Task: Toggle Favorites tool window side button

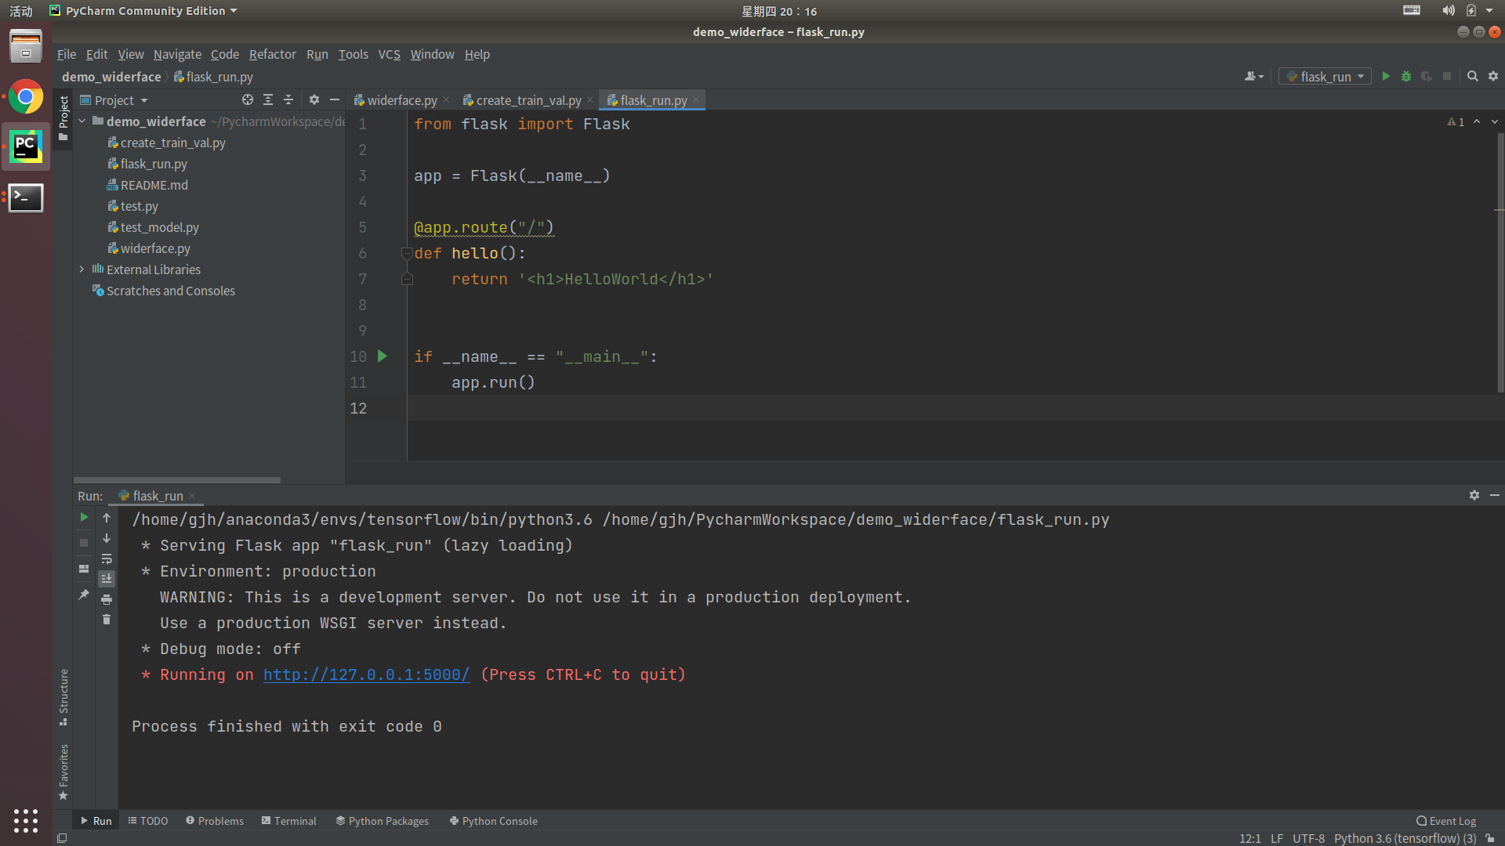Action: (x=63, y=772)
